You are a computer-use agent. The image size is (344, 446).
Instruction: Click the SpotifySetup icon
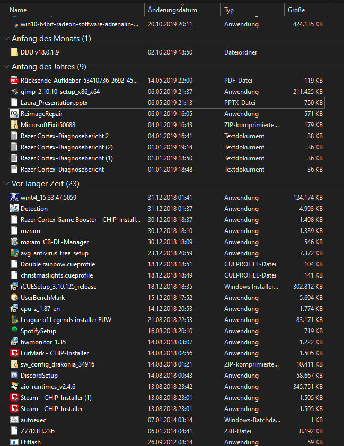pos(14,330)
